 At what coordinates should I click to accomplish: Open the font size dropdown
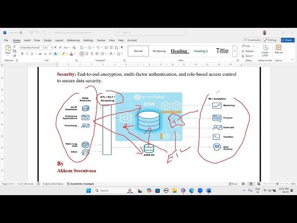point(52,47)
